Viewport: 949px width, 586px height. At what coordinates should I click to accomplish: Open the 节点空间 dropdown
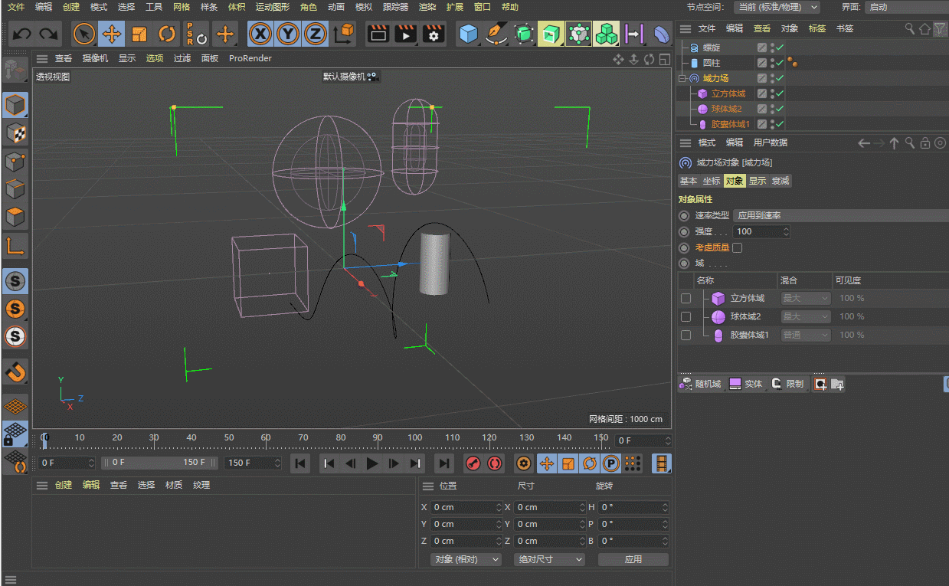click(777, 7)
